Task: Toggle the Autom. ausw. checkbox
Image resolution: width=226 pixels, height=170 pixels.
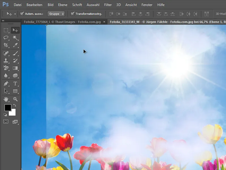Action: tap(22, 14)
